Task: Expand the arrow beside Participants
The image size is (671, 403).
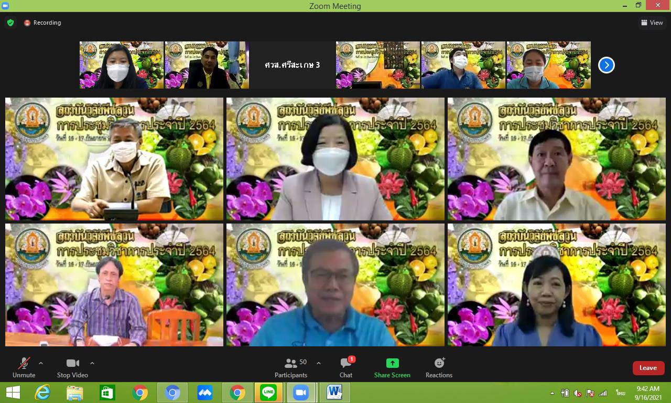Action: [319, 363]
